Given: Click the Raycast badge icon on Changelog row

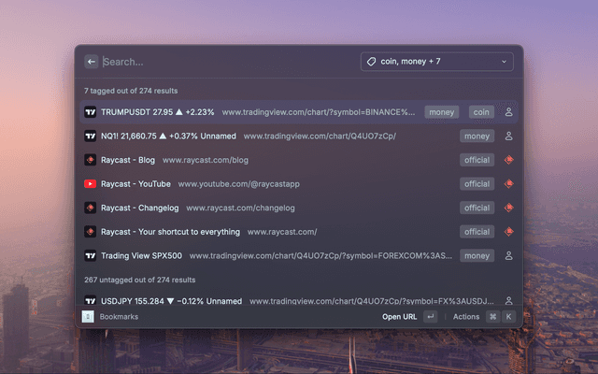Looking at the screenshot, I should click(509, 208).
